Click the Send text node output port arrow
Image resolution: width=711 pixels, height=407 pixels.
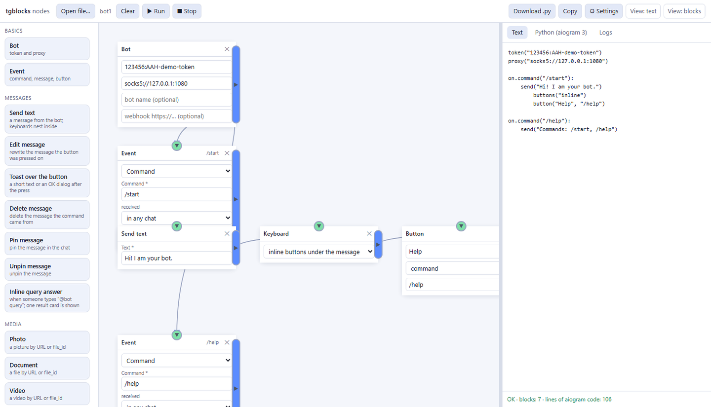click(236, 247)
